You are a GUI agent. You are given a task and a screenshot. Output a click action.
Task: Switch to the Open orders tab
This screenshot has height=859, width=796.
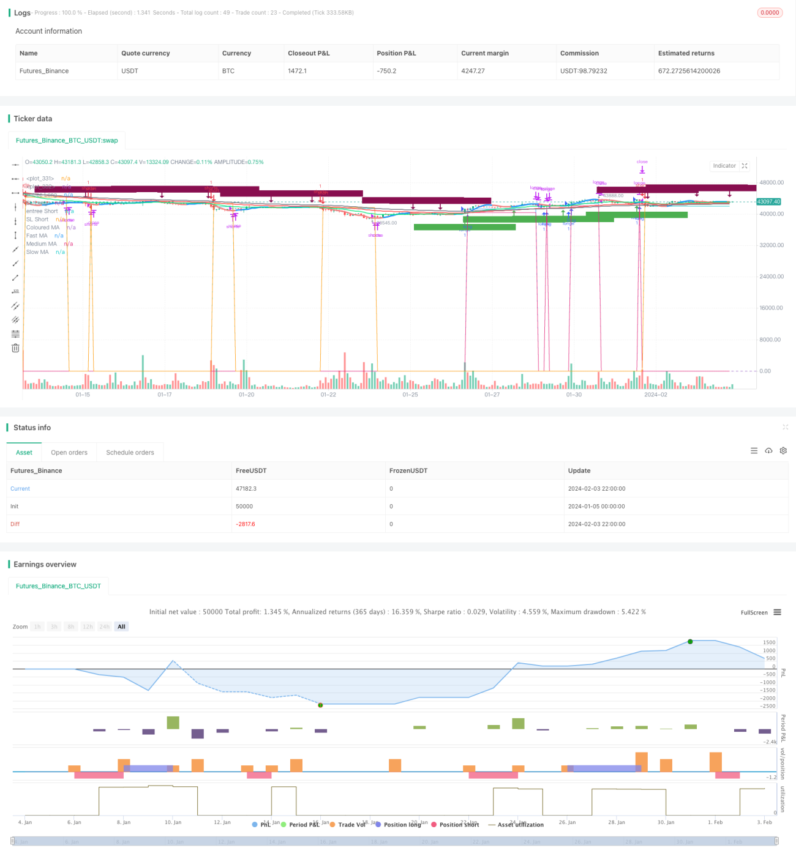pyautogui.click(x=69, y=453)
